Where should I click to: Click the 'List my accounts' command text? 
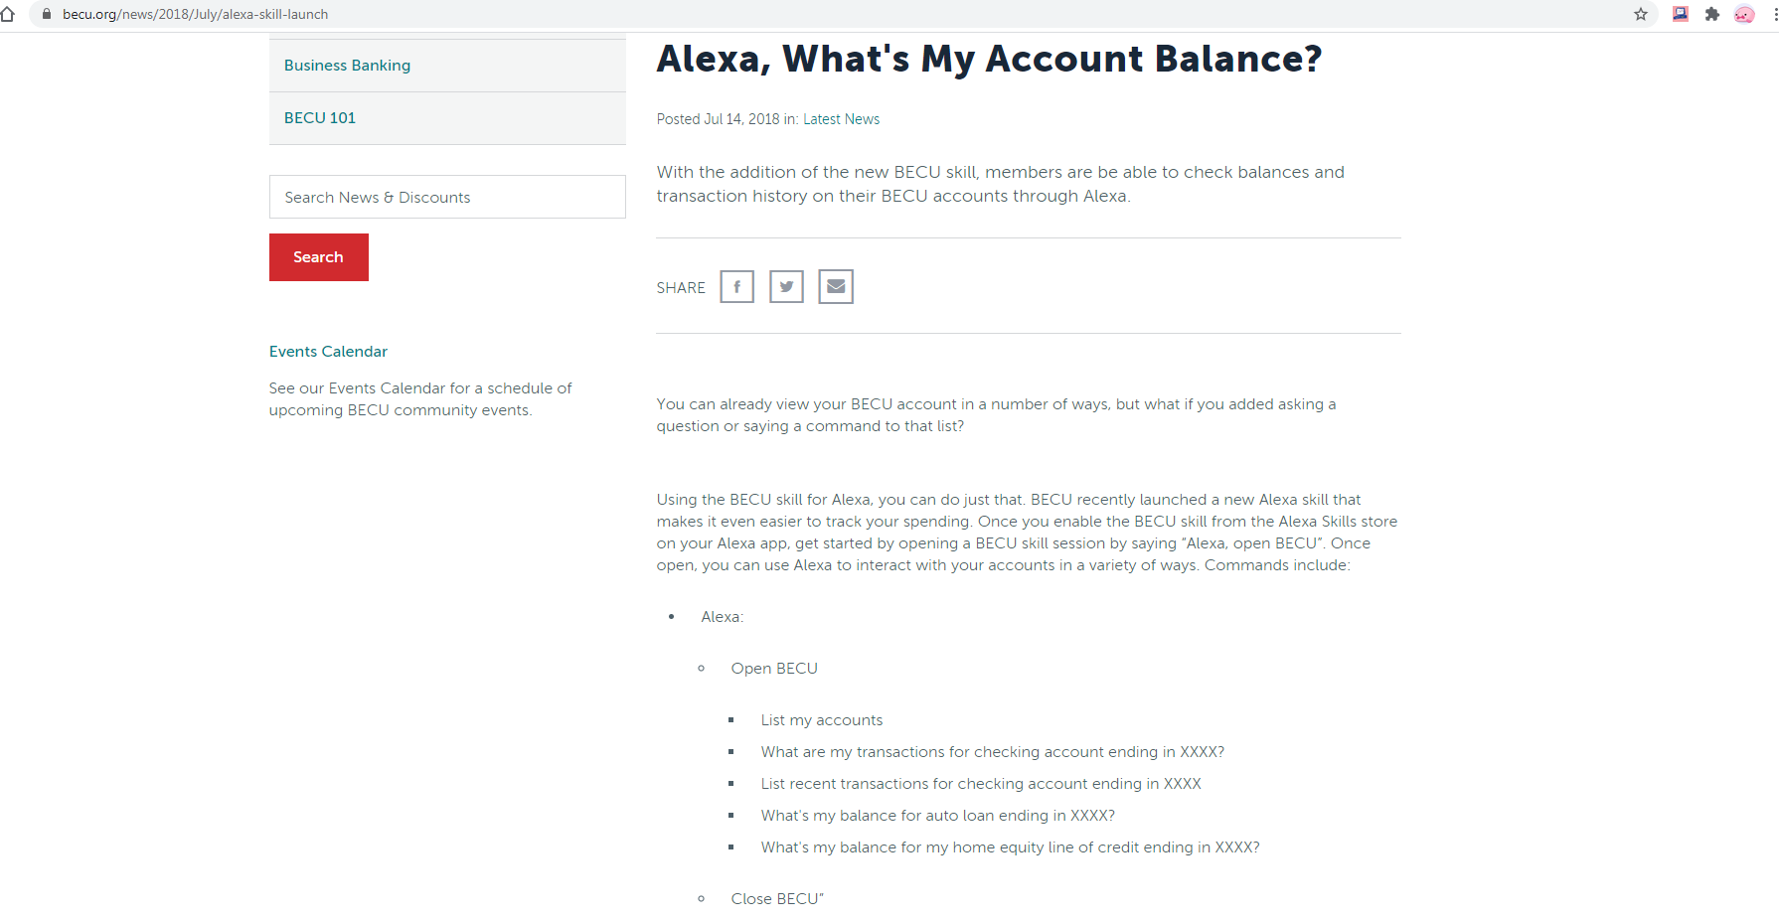(822, 720)
